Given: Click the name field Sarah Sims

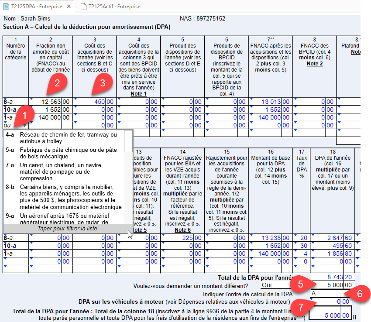Looking at the screenshot, I should pyautogui.click(x=35, y=18).
